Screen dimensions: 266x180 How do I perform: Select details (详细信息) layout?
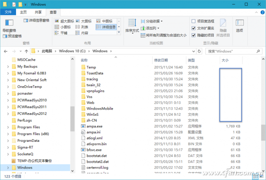point(106,27)
